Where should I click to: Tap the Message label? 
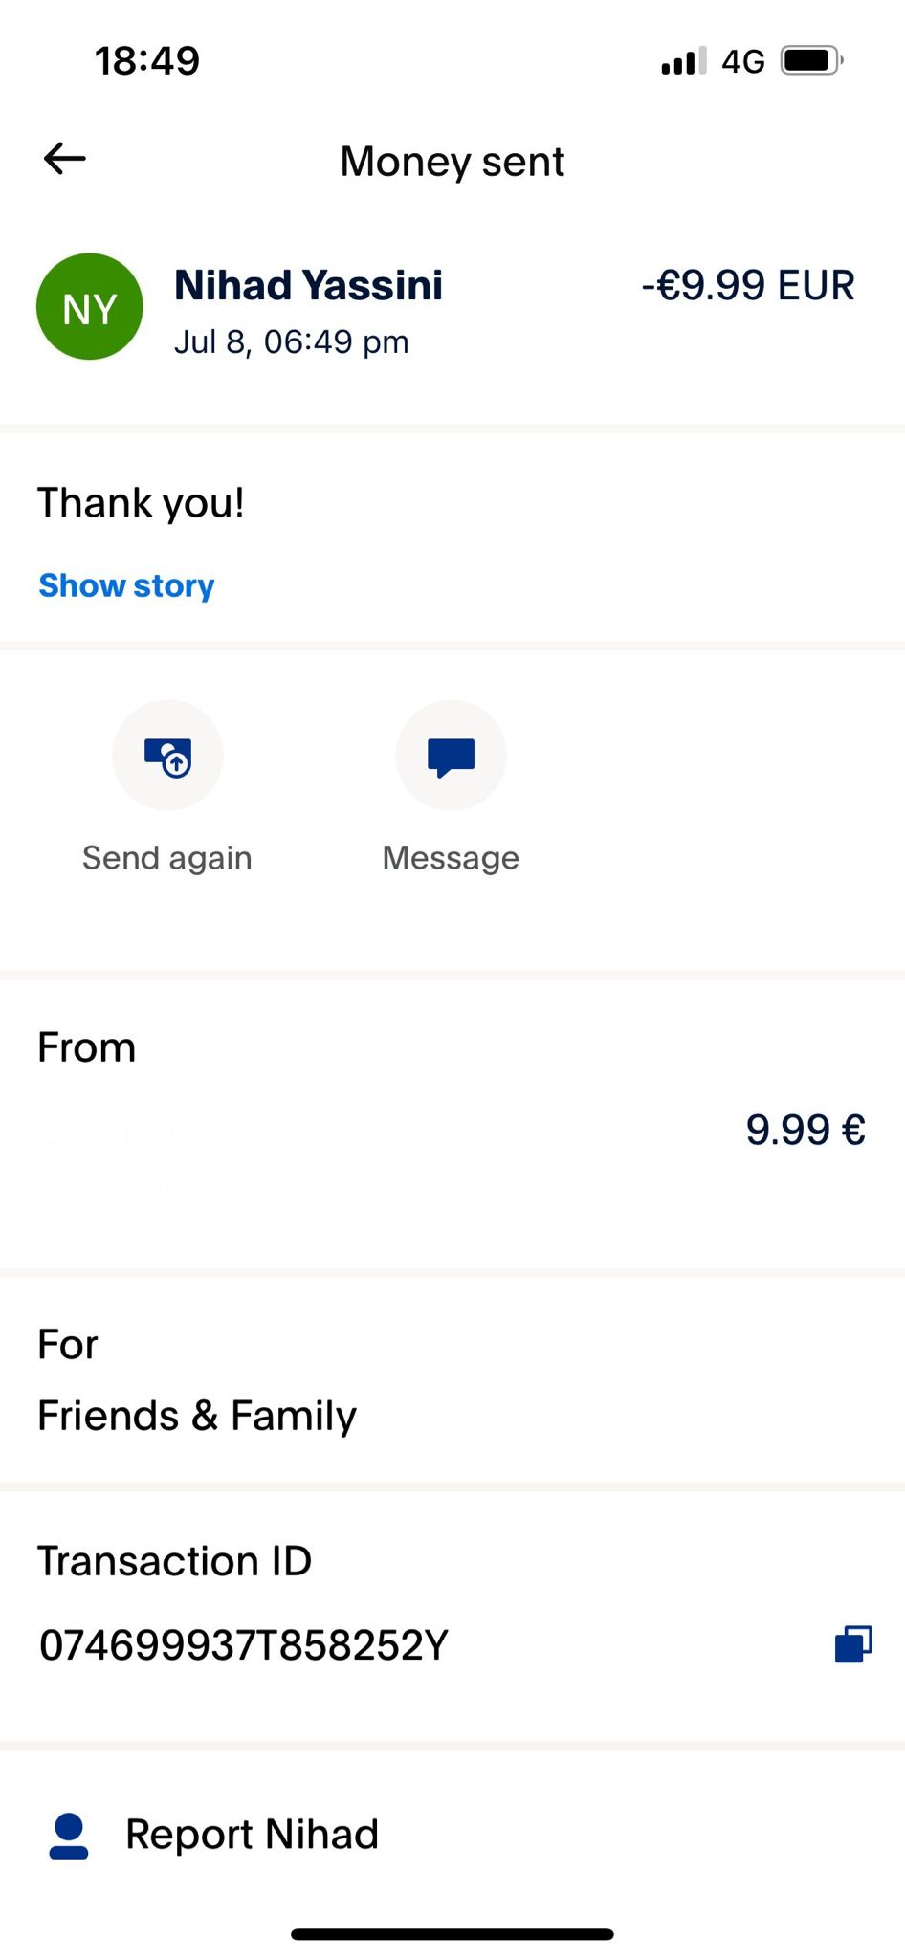tap(451, 858)
